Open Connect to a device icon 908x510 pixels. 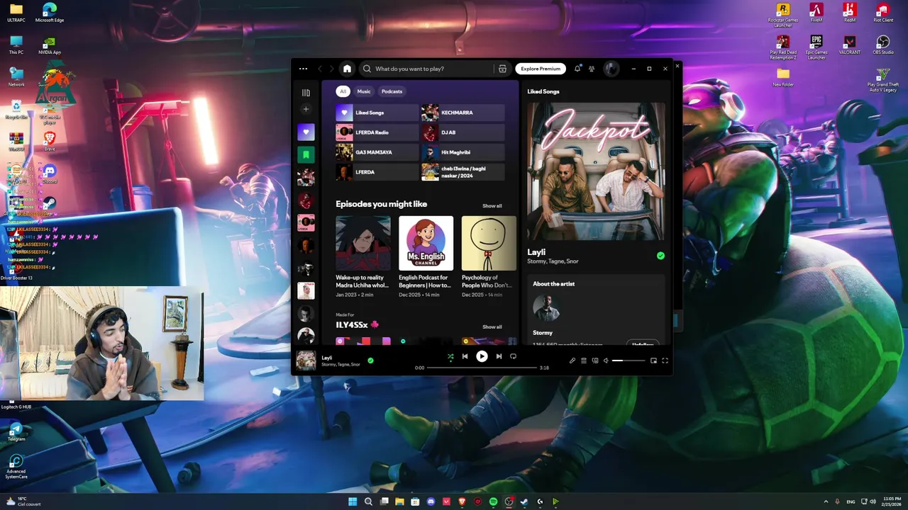coord(595,361)
